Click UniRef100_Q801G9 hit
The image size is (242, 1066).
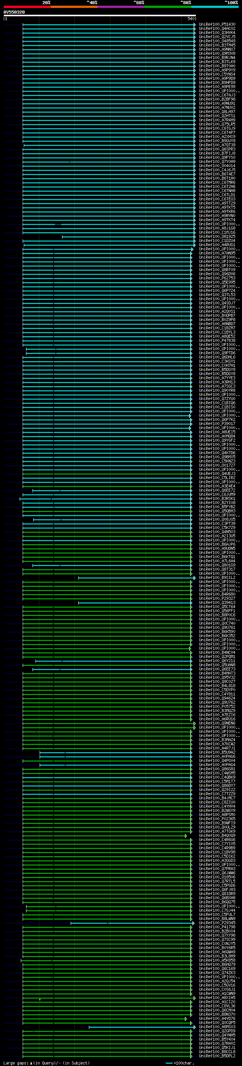point(217,565)
